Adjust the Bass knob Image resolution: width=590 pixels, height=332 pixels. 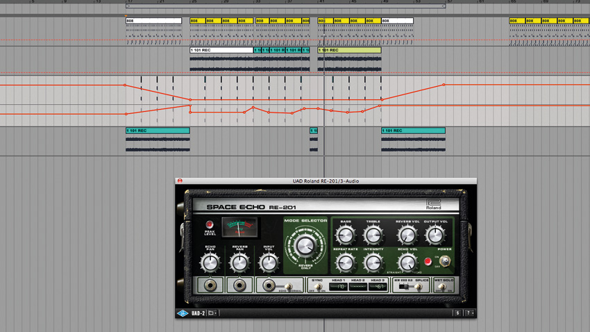(x=345, y=235)
